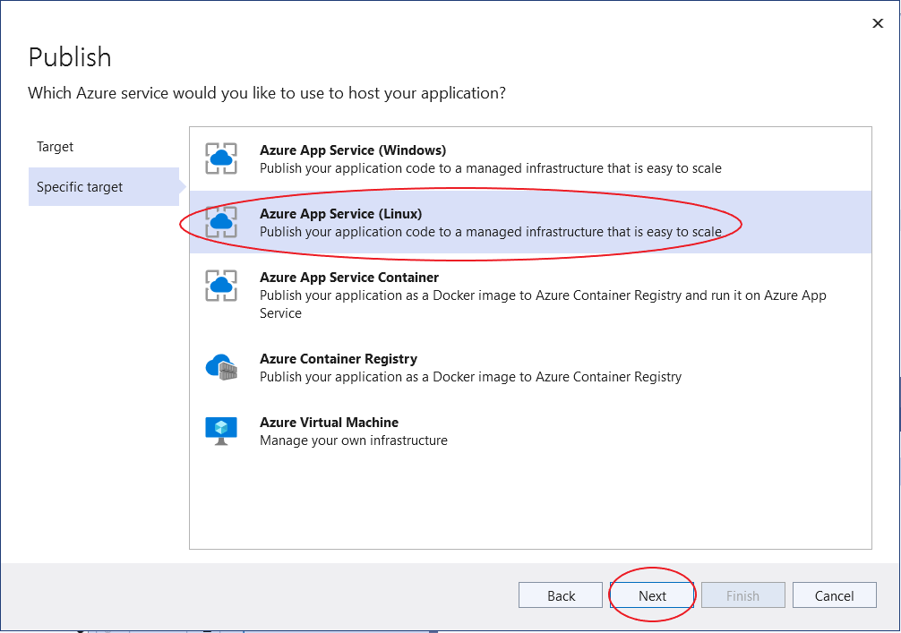Screen dimensions: 901x633
Task: Select Azure Container Registry title
Action: [339, 359]
